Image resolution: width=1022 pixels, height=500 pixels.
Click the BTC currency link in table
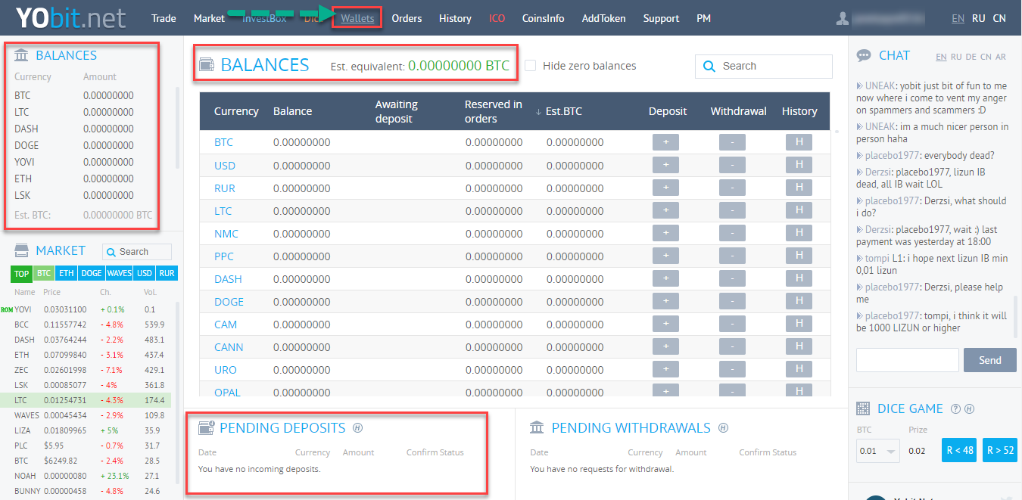(223, 142)
